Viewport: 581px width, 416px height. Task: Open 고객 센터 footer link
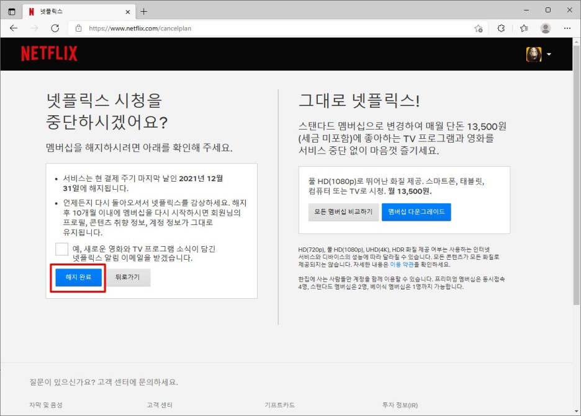tap(160, 405)
